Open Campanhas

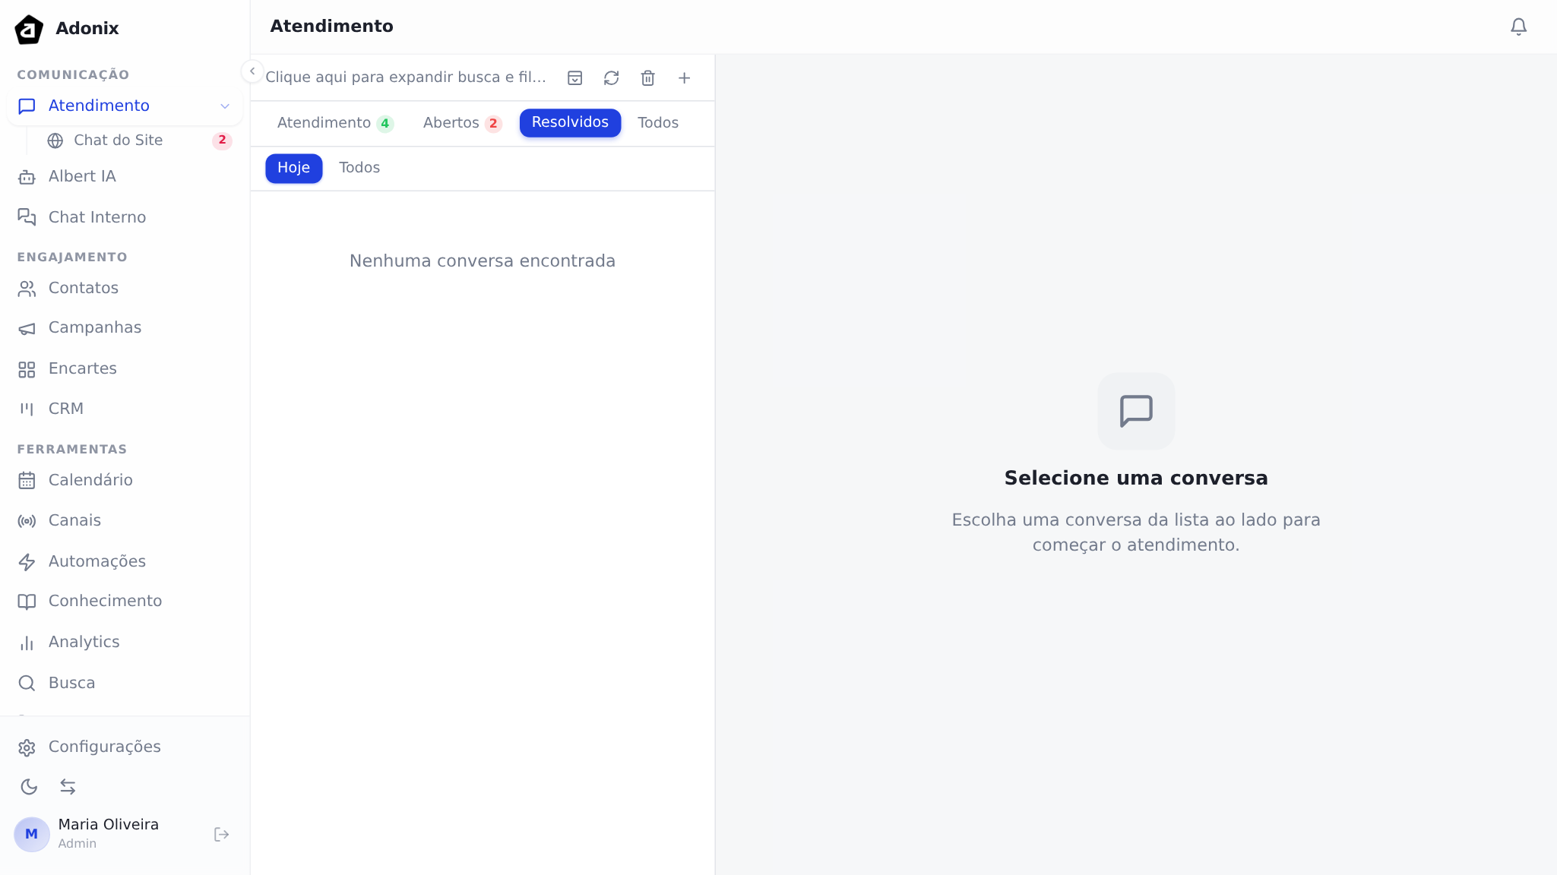125,327
